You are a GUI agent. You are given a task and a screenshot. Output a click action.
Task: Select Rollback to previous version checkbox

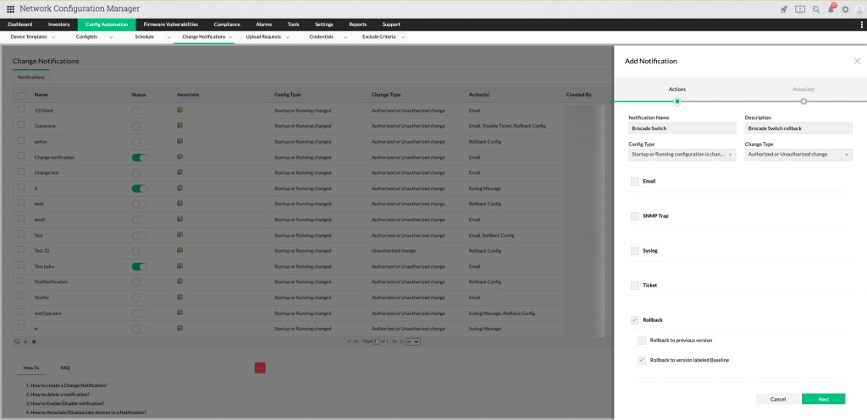point(642,340)
